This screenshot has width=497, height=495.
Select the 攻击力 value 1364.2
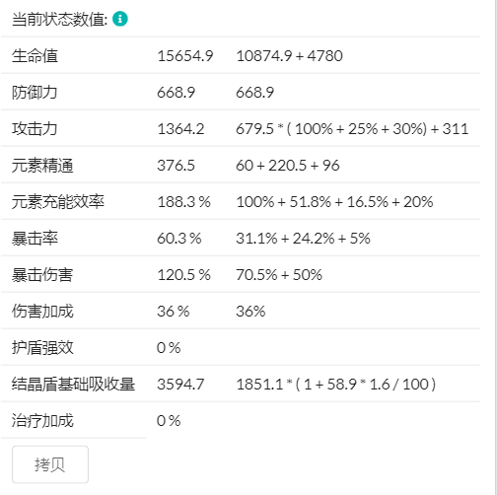[180, 128]
